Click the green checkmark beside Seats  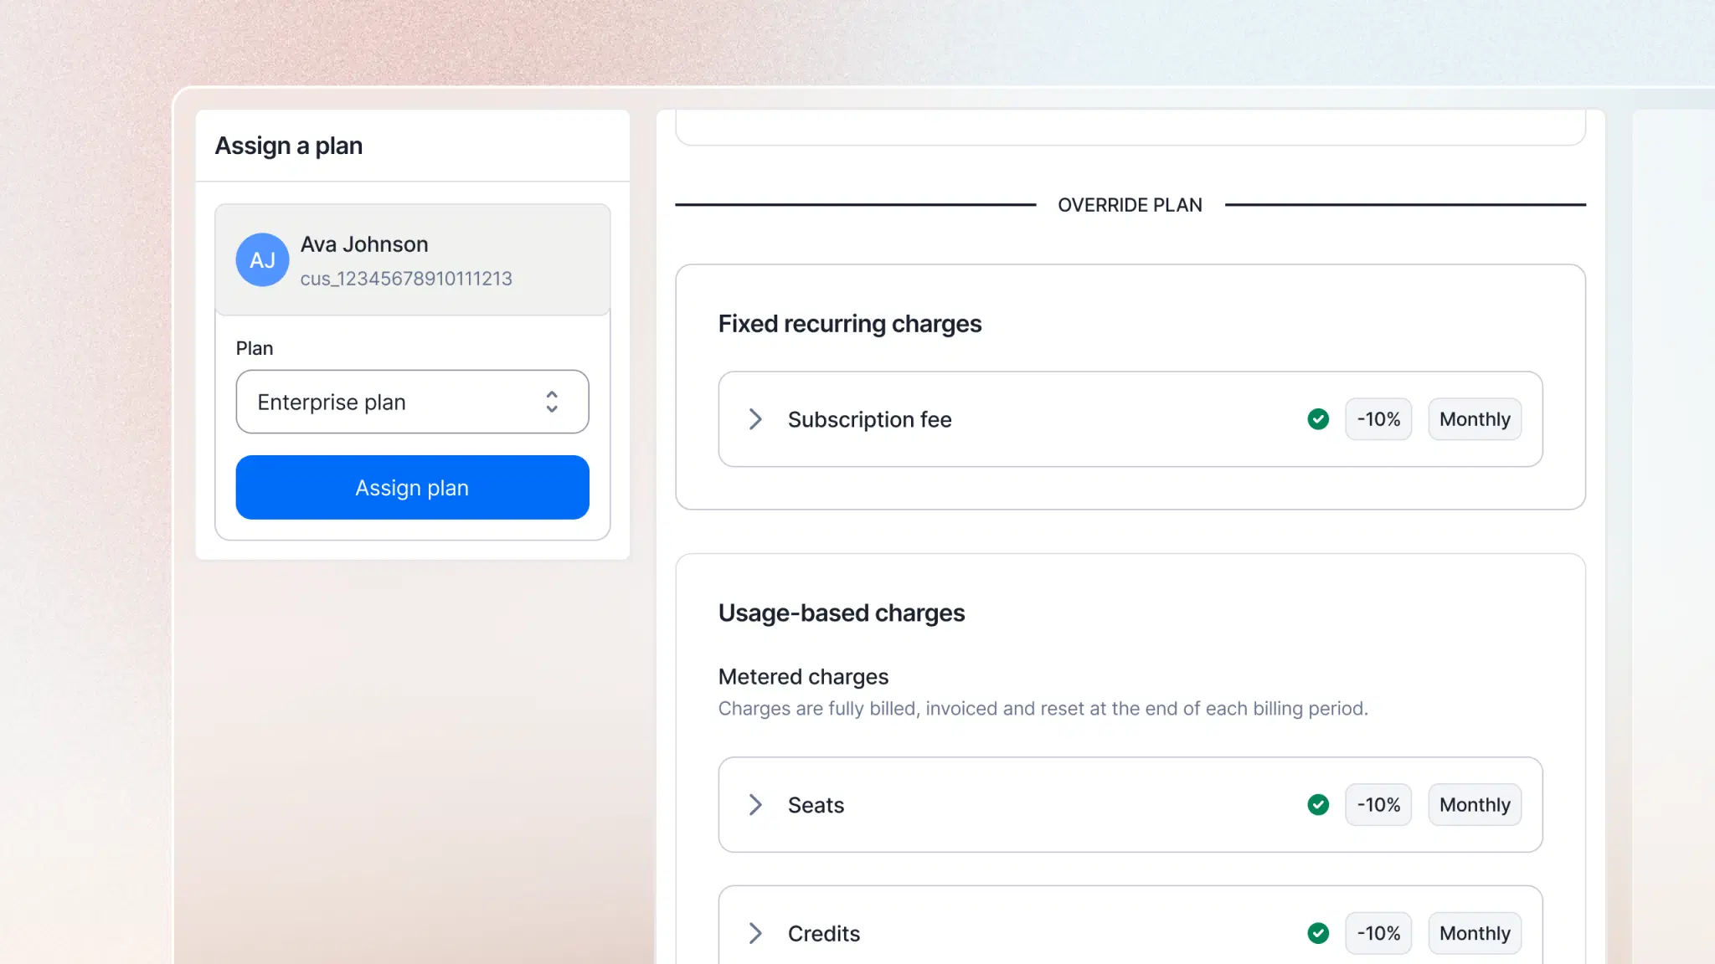click(x=1318, y=804)
